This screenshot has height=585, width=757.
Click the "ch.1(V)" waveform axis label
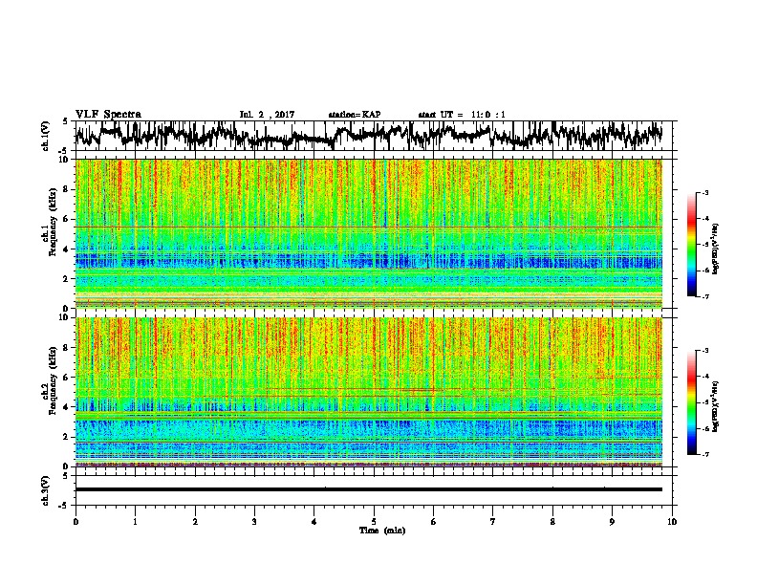pyautogui.click(x=45, y=136)
